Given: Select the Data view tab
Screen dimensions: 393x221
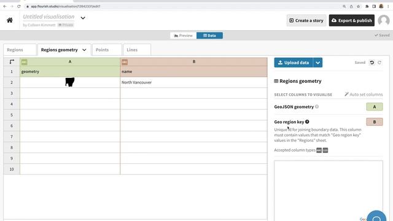Looking at the screenshot, I should 209,36.
